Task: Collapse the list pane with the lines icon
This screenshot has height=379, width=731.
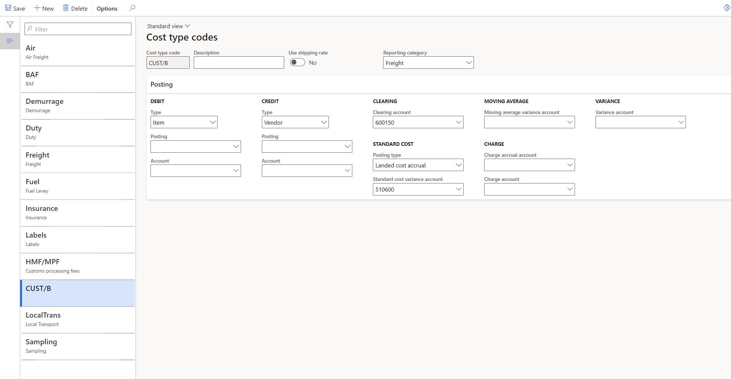Action: pos(10,41)
